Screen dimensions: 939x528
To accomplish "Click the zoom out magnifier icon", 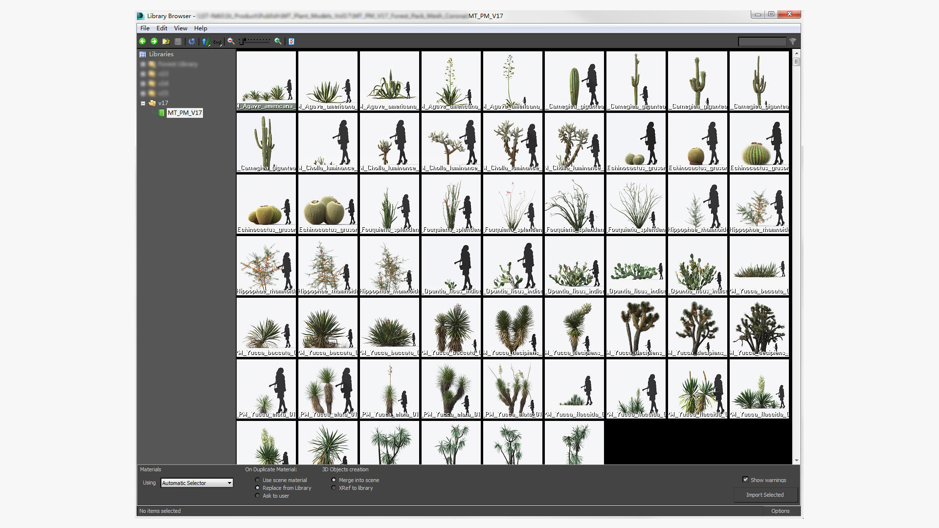I will point(231,42).
